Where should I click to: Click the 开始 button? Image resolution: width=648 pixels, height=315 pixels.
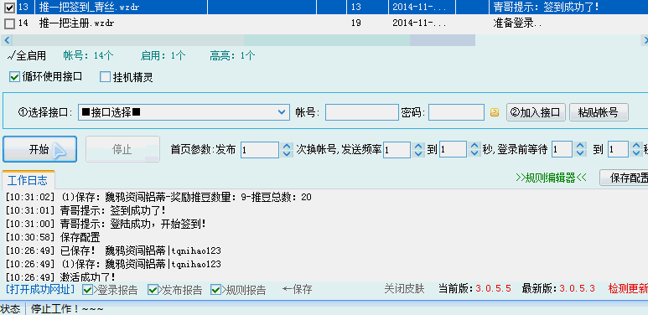[x=39, y=149]
